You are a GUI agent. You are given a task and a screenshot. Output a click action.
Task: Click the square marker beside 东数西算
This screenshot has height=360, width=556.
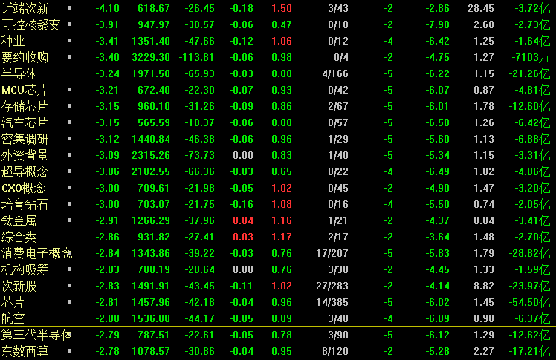[70, 351]
